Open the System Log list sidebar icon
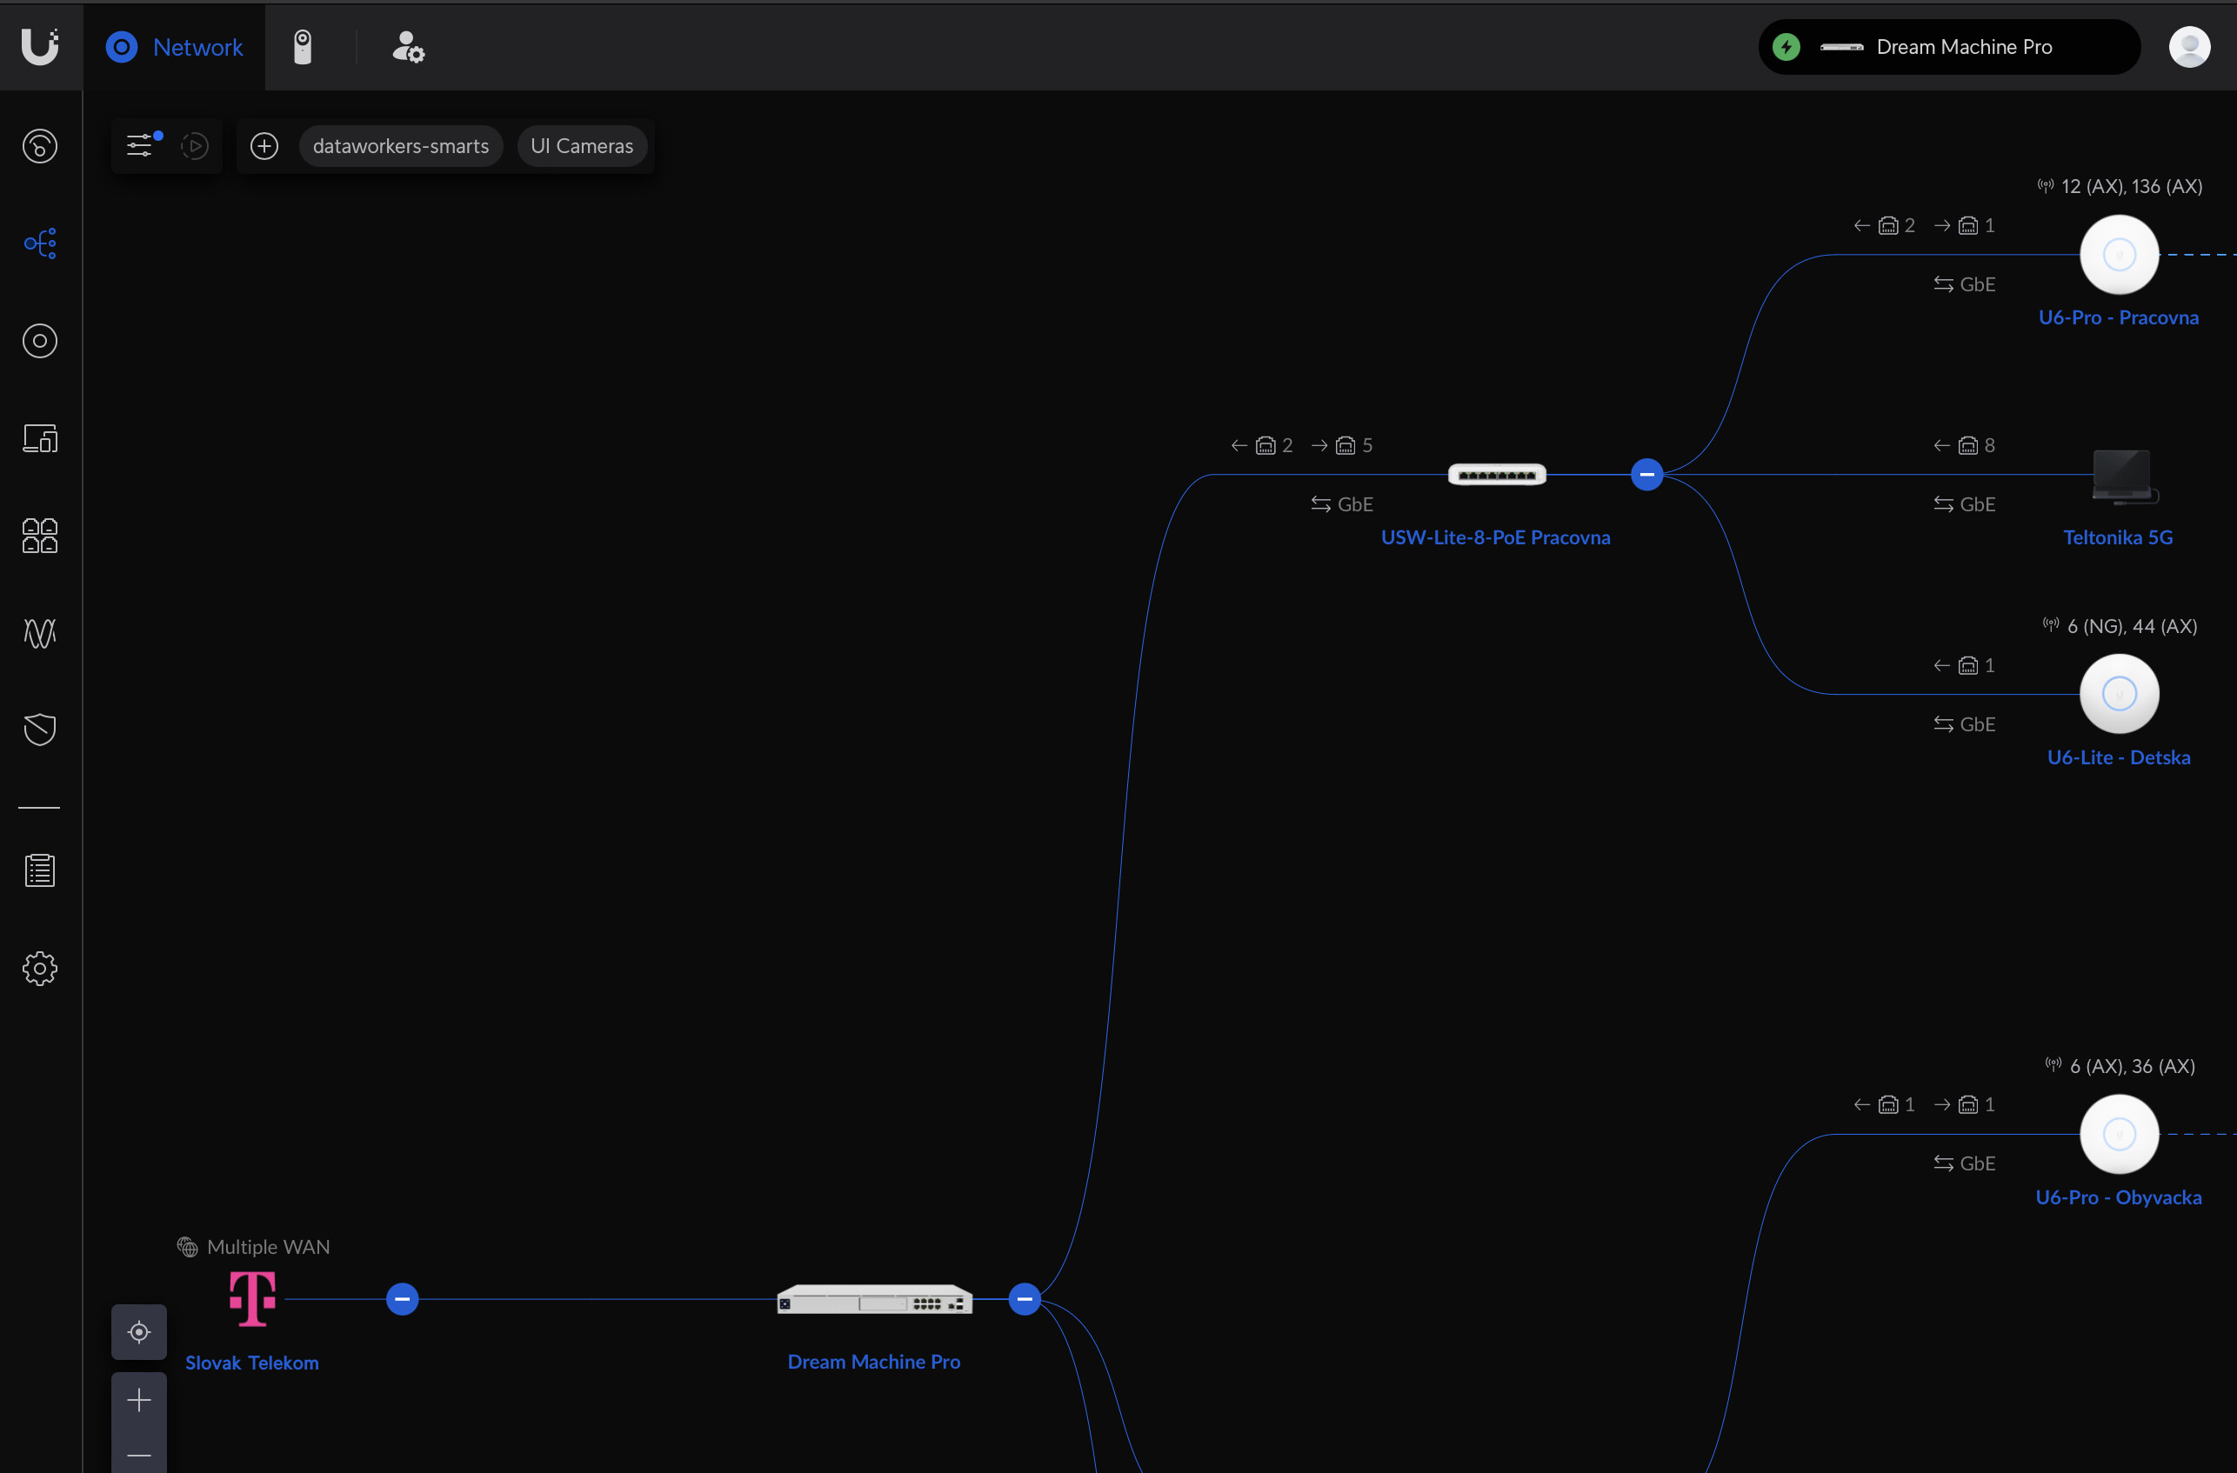The width and height of the screenshot is (2237, 1473). click(x=39, y=870)
